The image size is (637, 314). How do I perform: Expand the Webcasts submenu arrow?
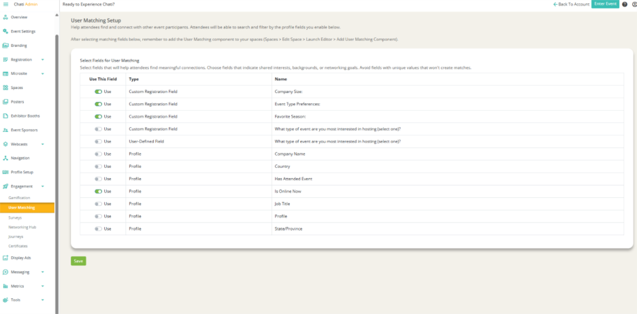point(43,144)
